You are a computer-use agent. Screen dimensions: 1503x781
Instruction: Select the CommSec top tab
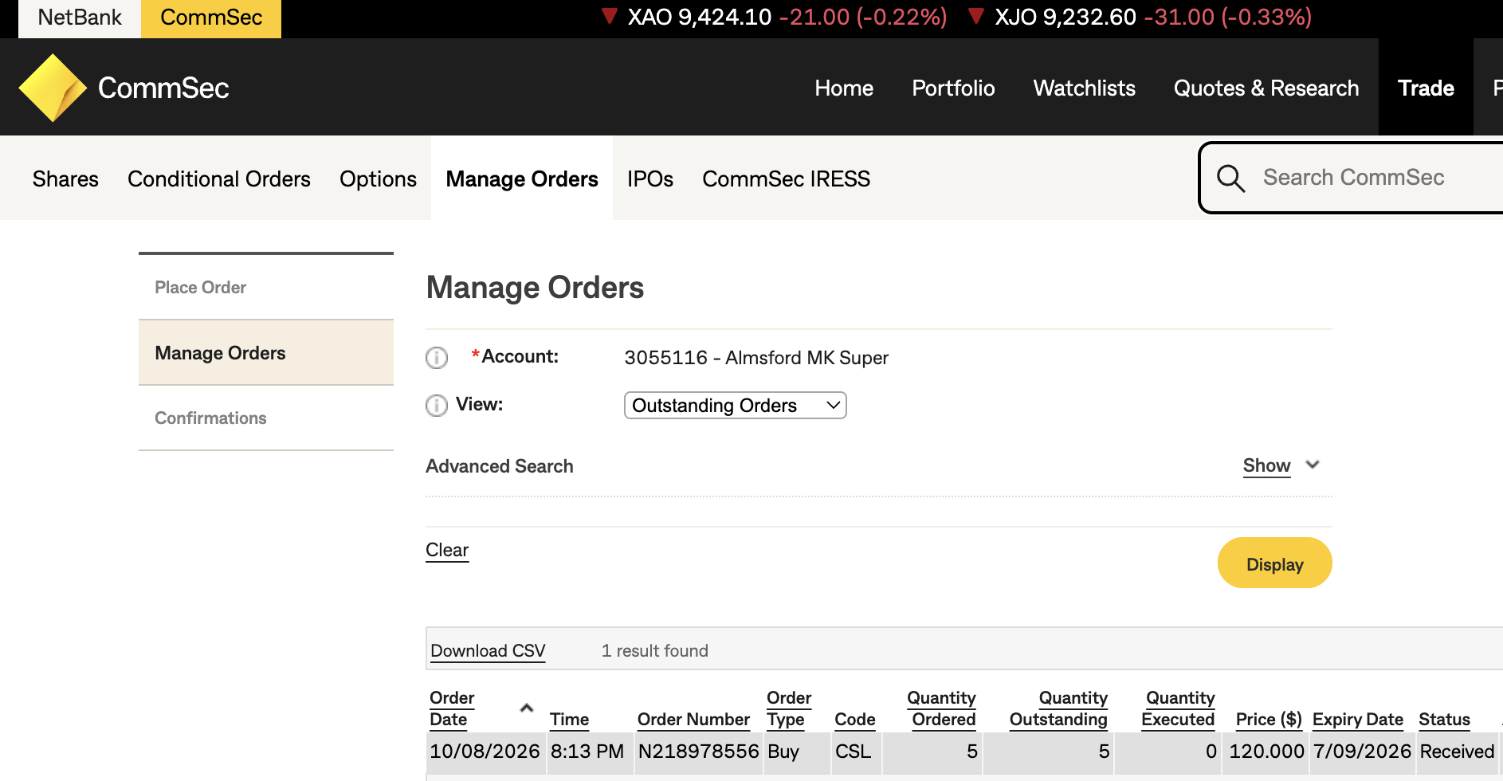click(x=211, y=18)
